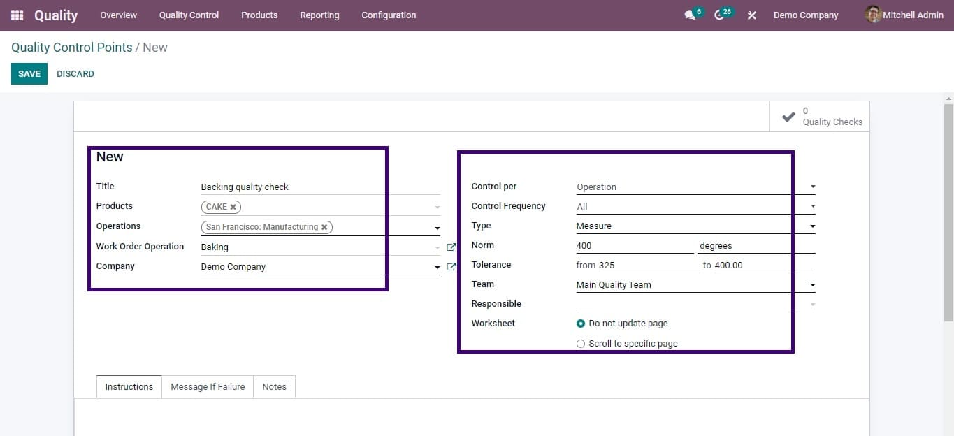Click the Instructions text area
The width and height of the screenshot is (954, 436).
(472, 417)
